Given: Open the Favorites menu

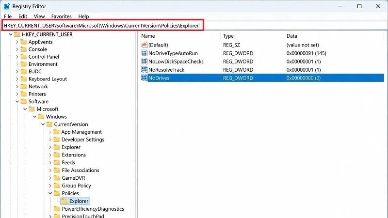Looking at the screenshot, I should (x=62, y=16).
